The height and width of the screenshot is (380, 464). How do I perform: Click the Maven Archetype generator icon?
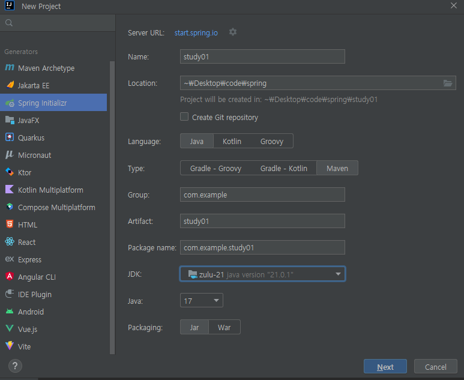click(10, 67)
